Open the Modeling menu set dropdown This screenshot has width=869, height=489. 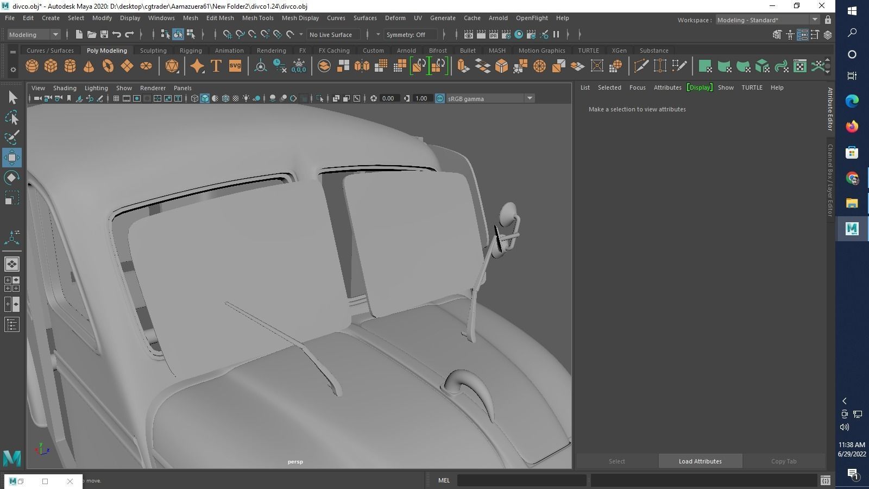(x=34, y=35)
